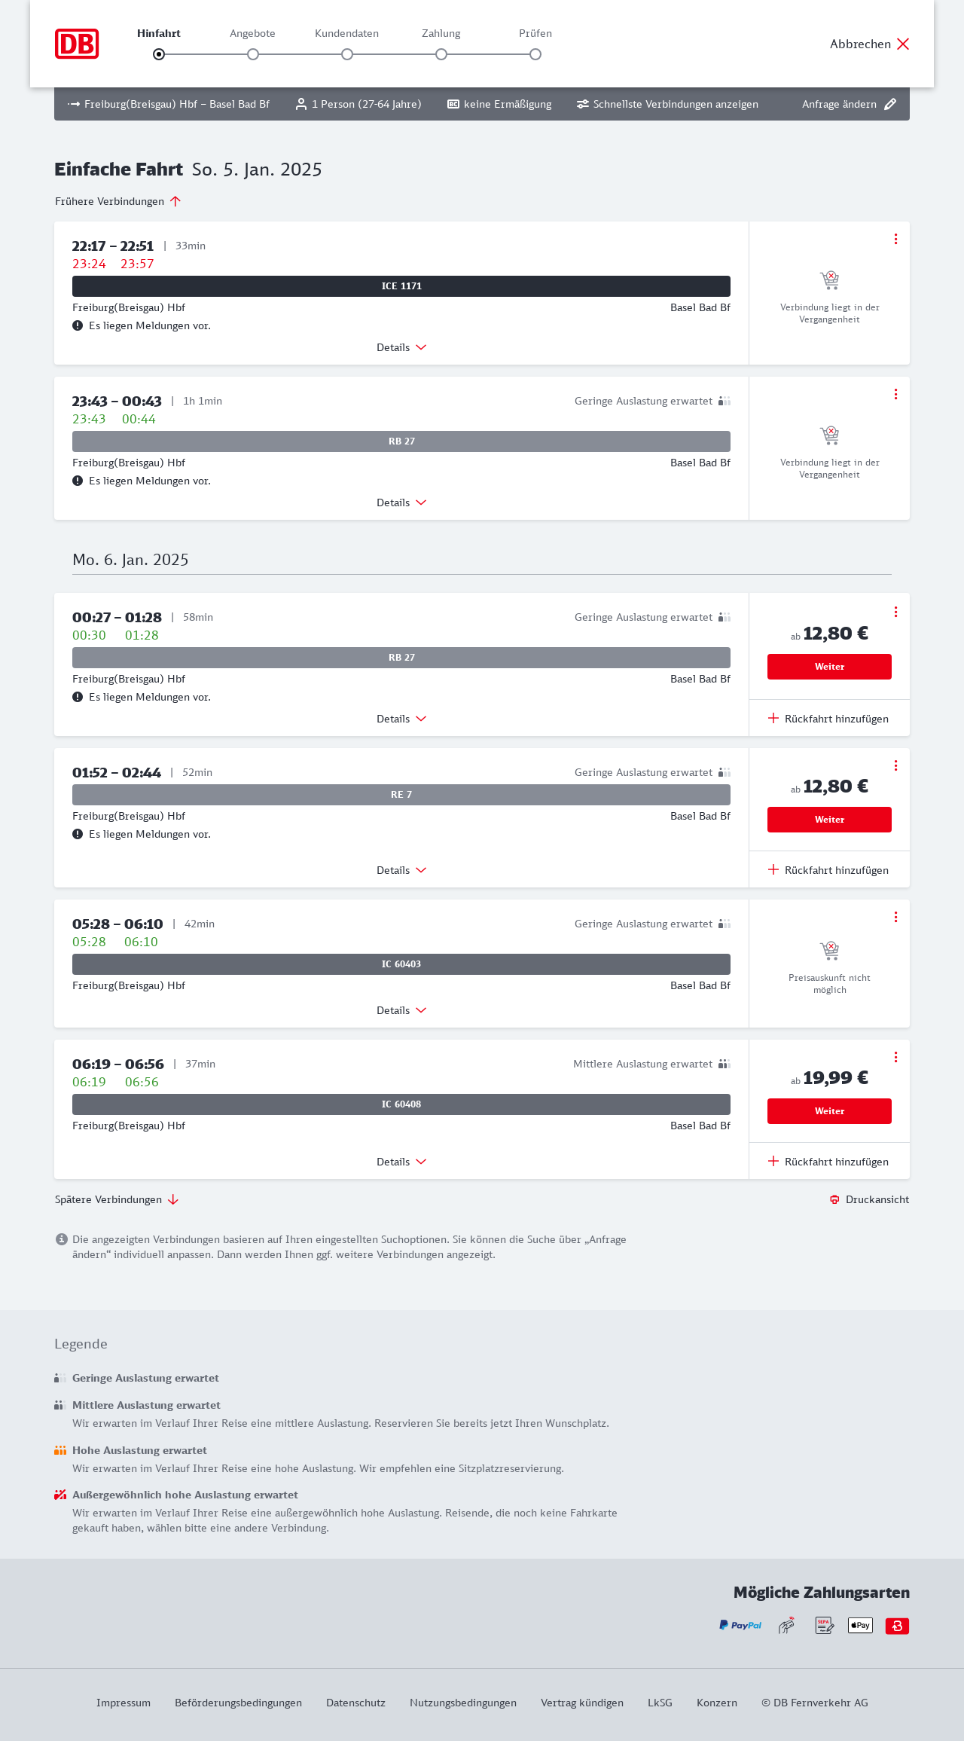Cancel booking with the Abbrechen X icon
This screenshot has height=1741, width=964.
tap(903, 44)
